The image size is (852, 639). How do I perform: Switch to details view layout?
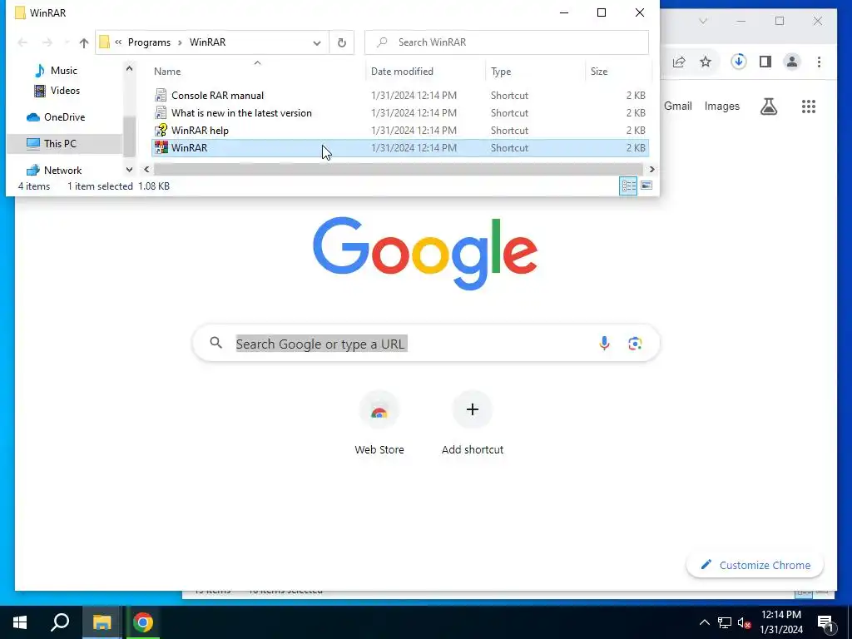(629, 186)
